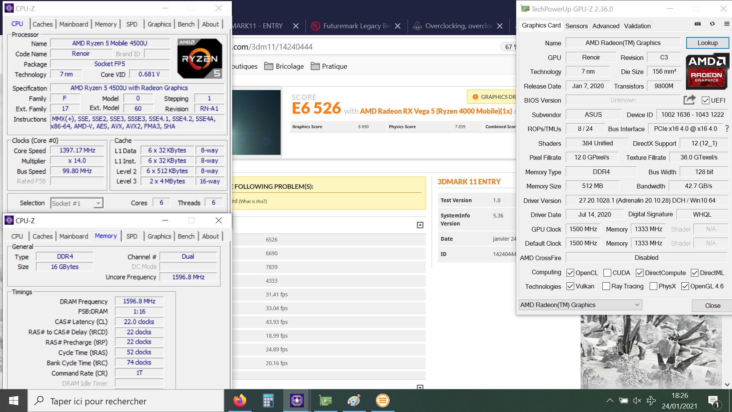This screenshot has height=412, width=732.
Task: Click airplane mode tray icon
Action: [651, 401]
